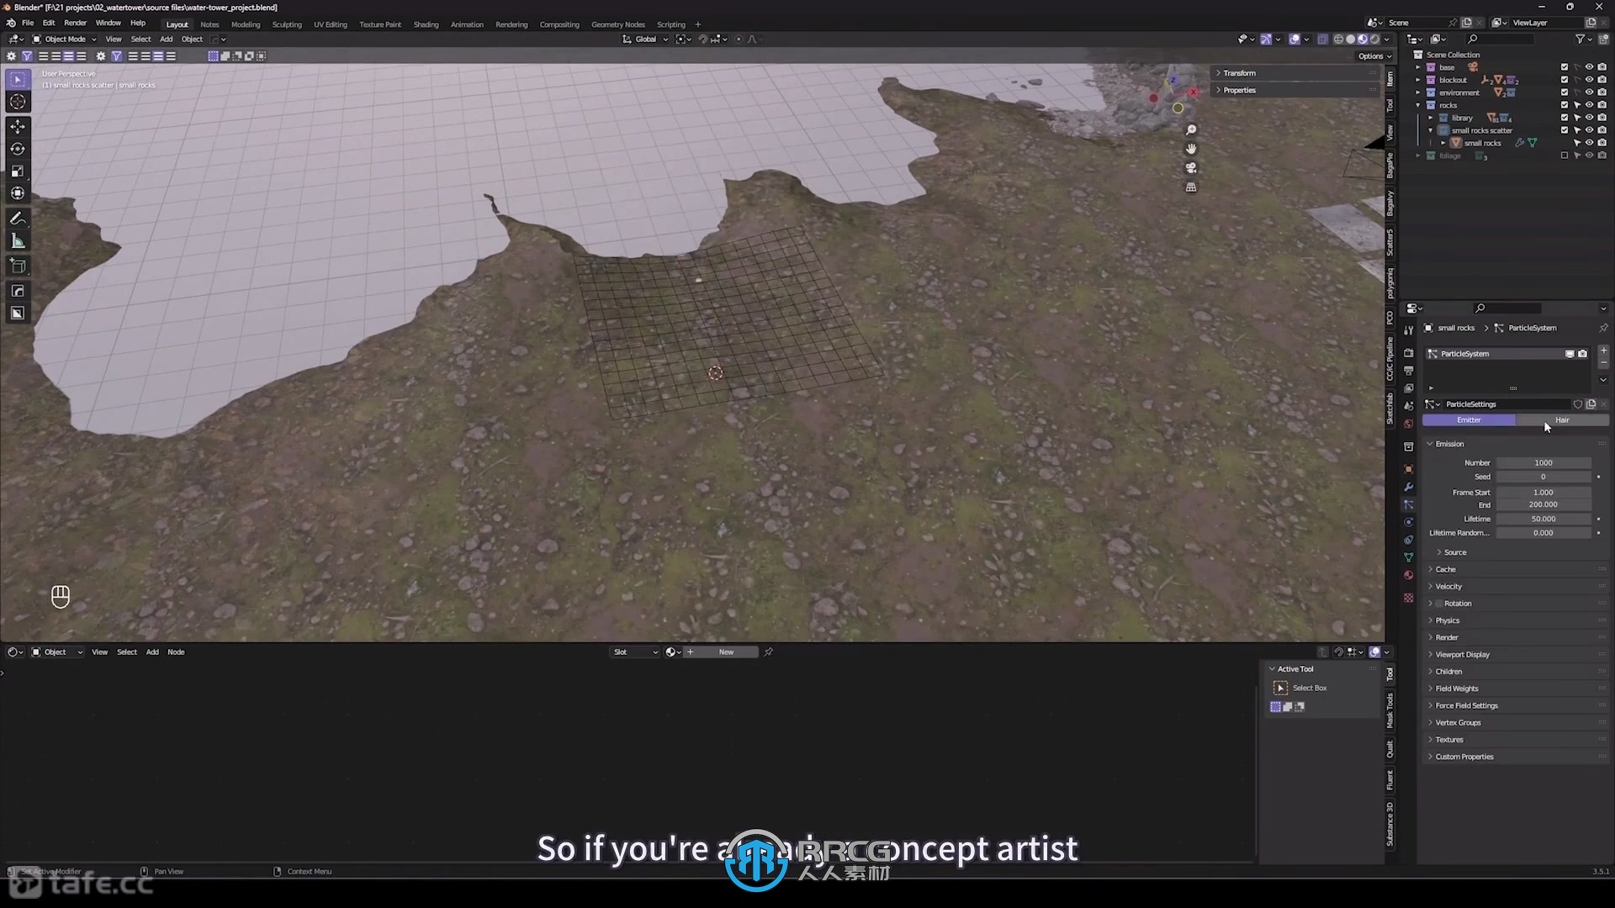Open the node editor Node menu

pyautogui.click(x=176, y=652)
